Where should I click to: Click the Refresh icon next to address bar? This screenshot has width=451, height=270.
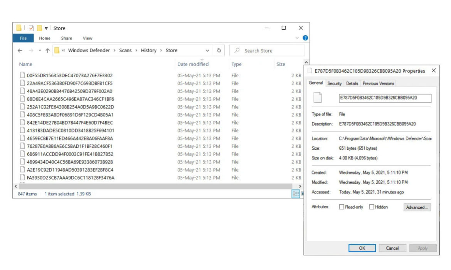click(x=219, y=50)
